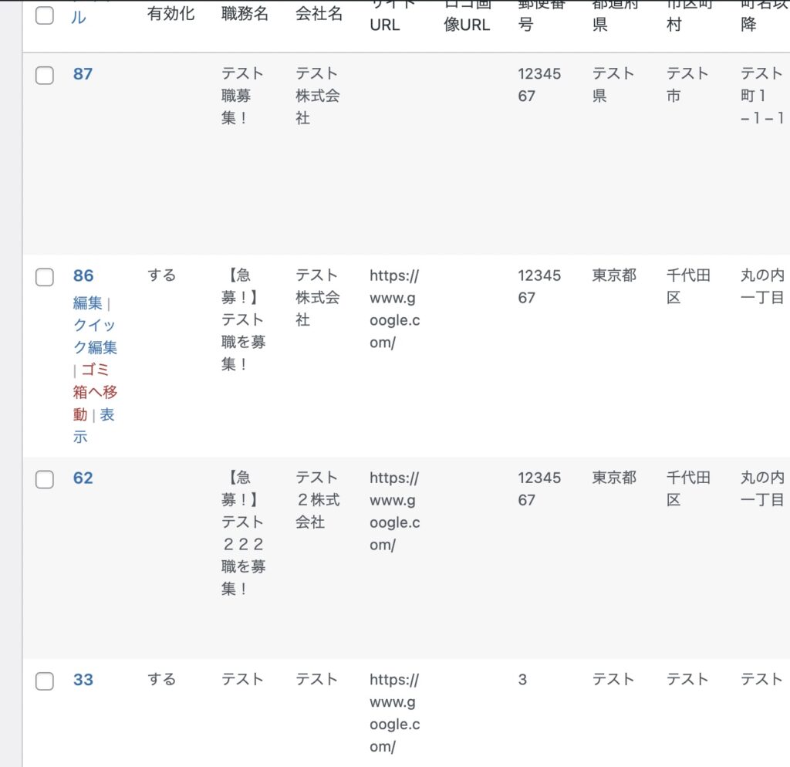Click the 有効化 column header
The width and height of the screenshot is (790, 767).
point(171,14)
